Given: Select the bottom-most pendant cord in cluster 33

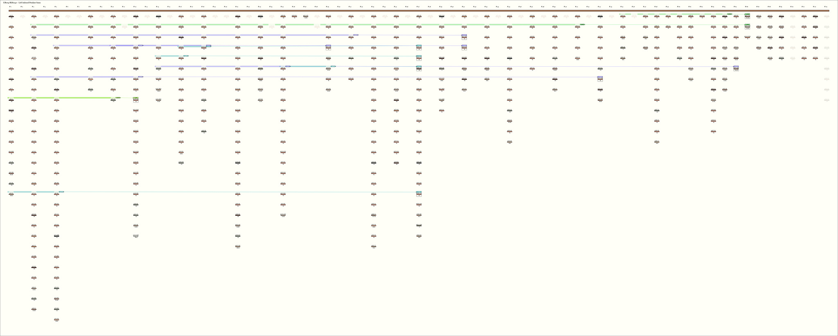Looking at the screenshot, I should coord(374,247).
